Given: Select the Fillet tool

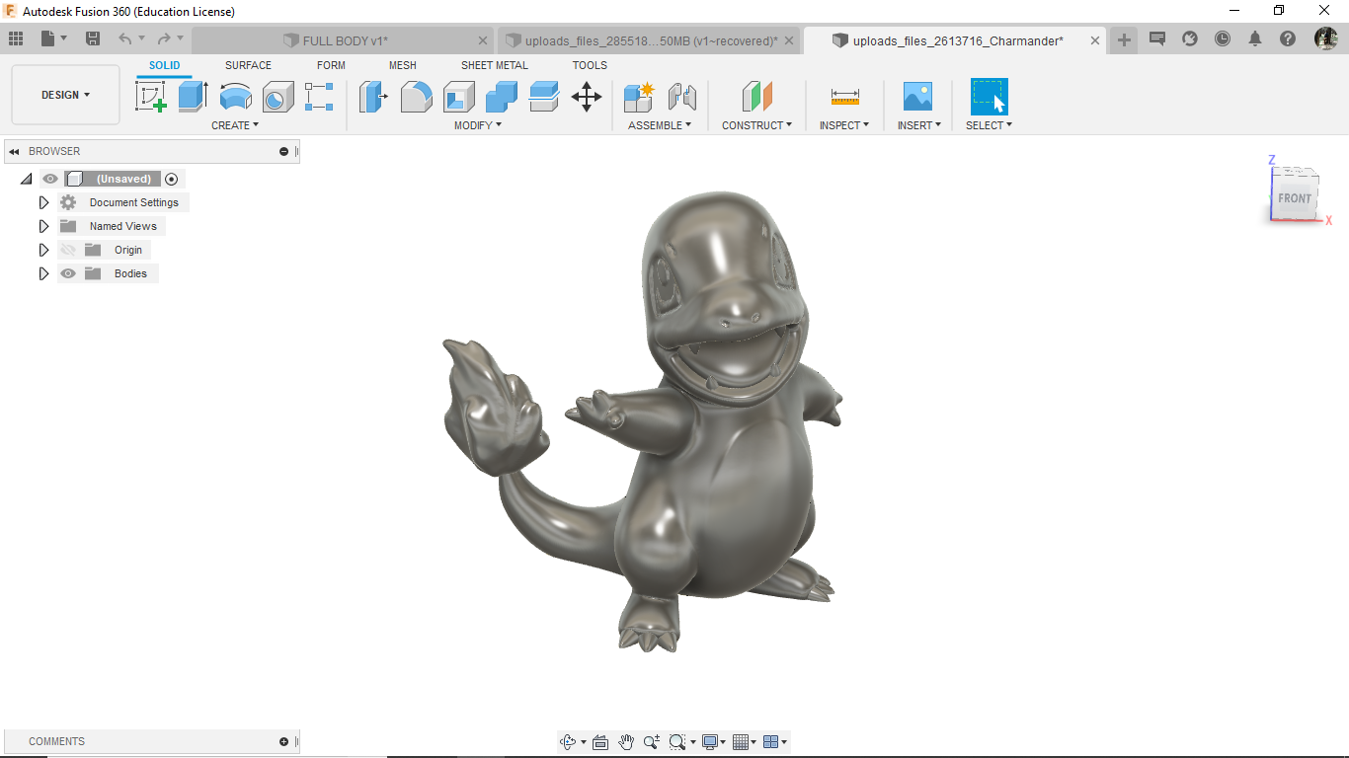Looking at the screenshot, I should (x=417, y=97).
